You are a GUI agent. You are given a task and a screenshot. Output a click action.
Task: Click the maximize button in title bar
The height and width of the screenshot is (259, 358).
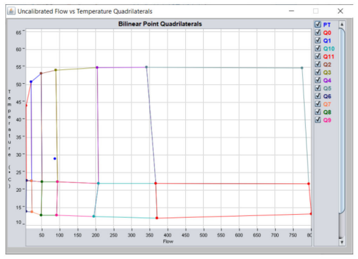[316, 11]
